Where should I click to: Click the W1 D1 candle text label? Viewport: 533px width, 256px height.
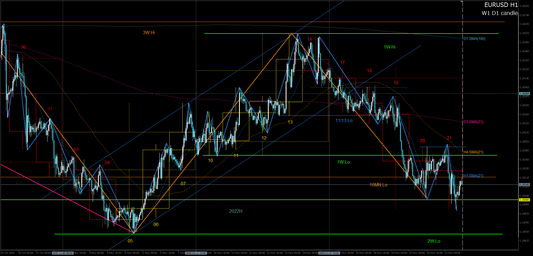499,13
